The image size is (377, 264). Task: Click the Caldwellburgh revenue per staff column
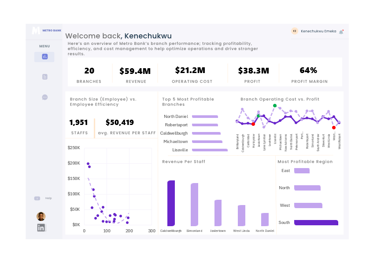[171, 203]
